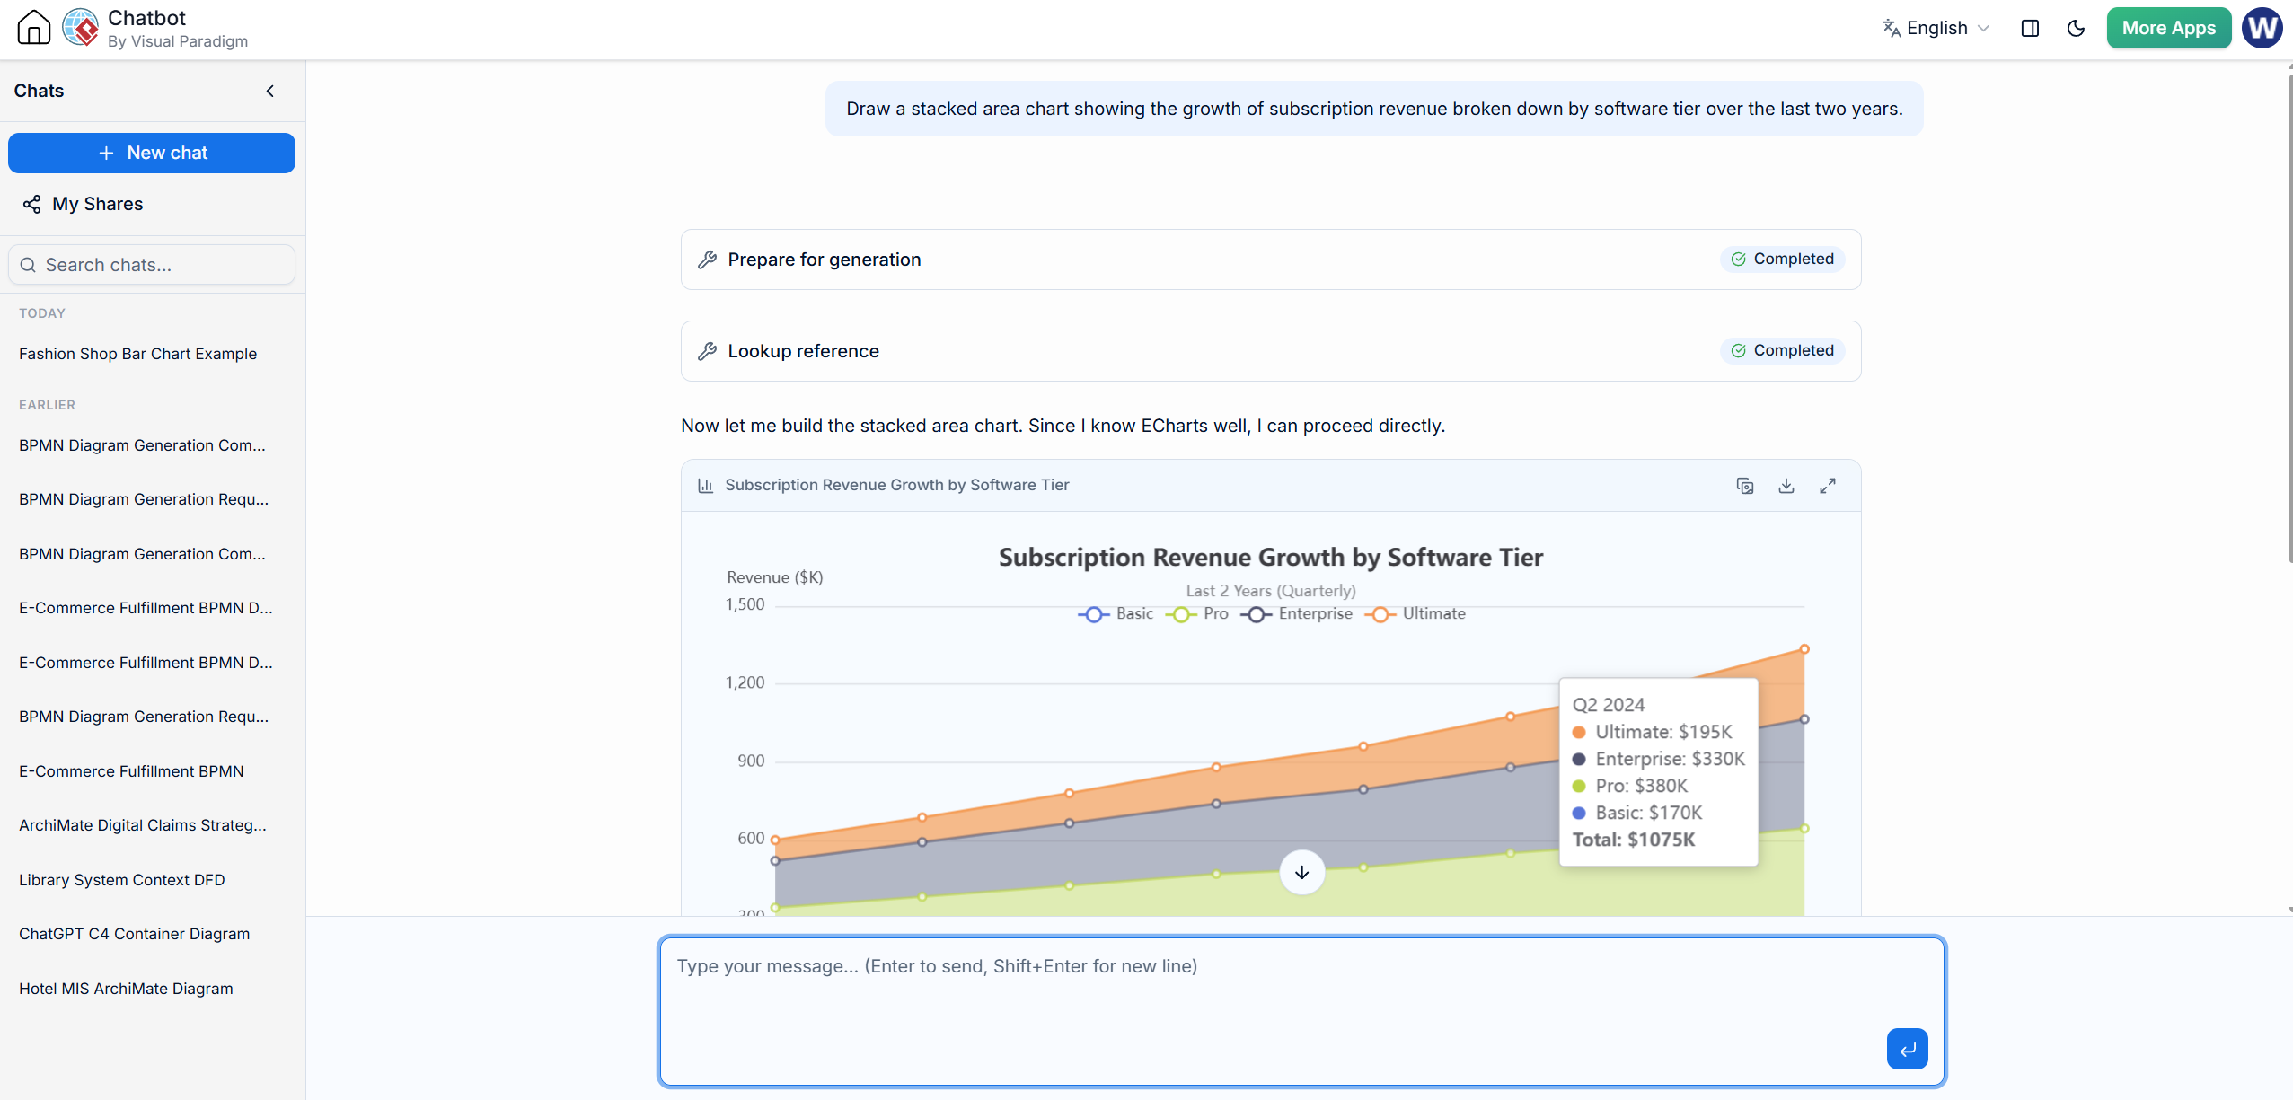Open E-Commerce Fulfillment BPMN chat
Screen dimensions: 2293x1100
(x=131, y=771)
